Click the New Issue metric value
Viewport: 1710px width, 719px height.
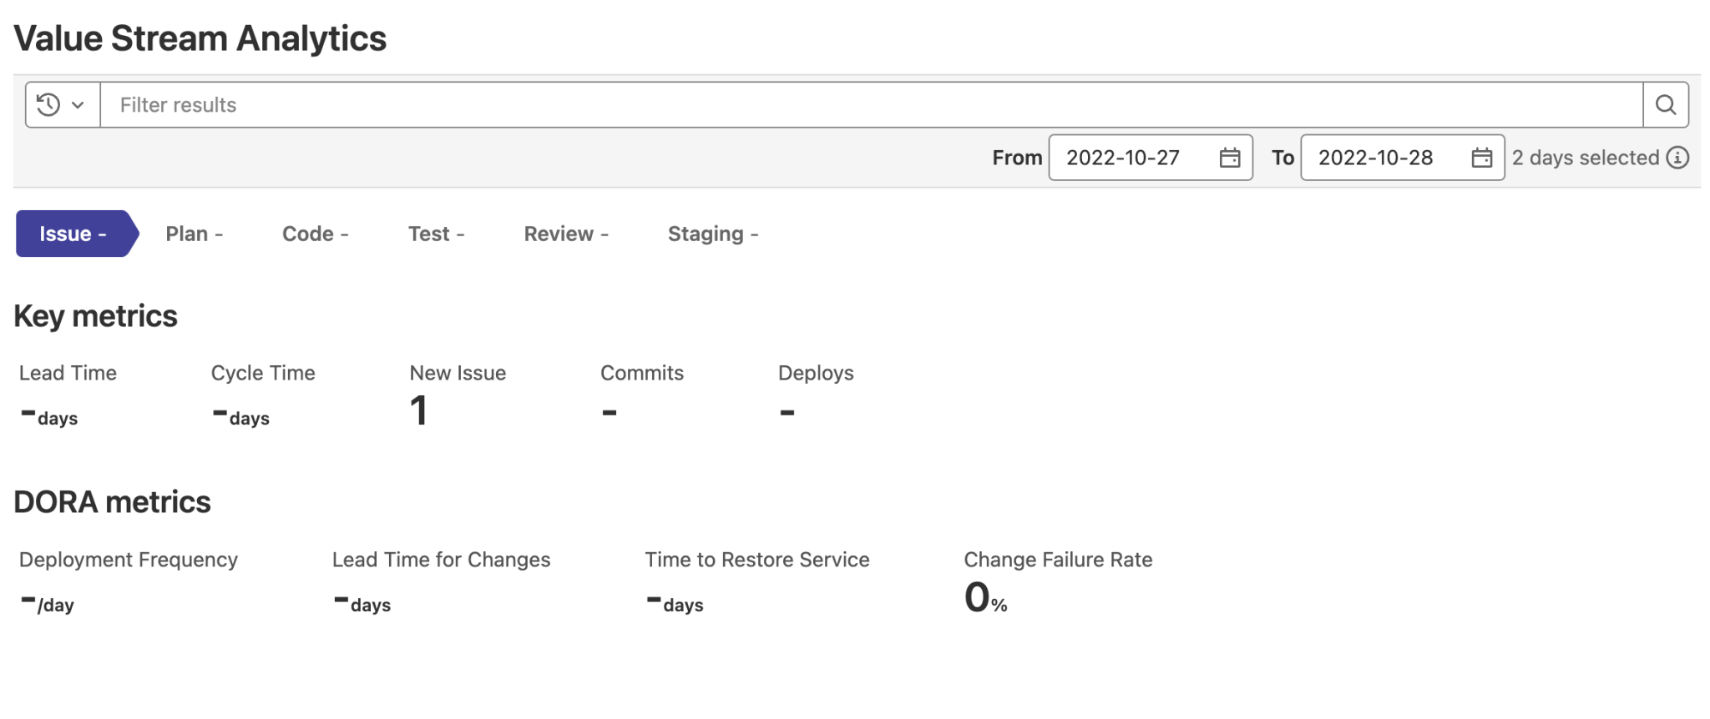419,410
